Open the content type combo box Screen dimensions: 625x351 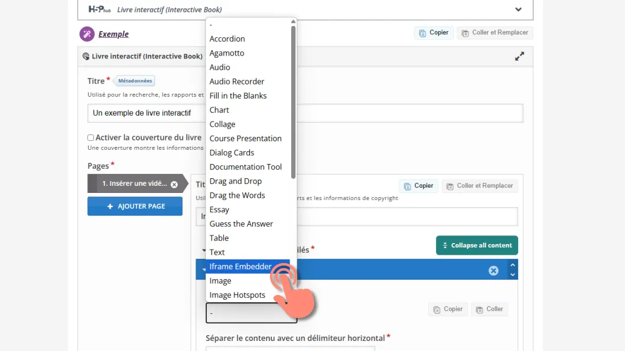click(x=252, y=313)
